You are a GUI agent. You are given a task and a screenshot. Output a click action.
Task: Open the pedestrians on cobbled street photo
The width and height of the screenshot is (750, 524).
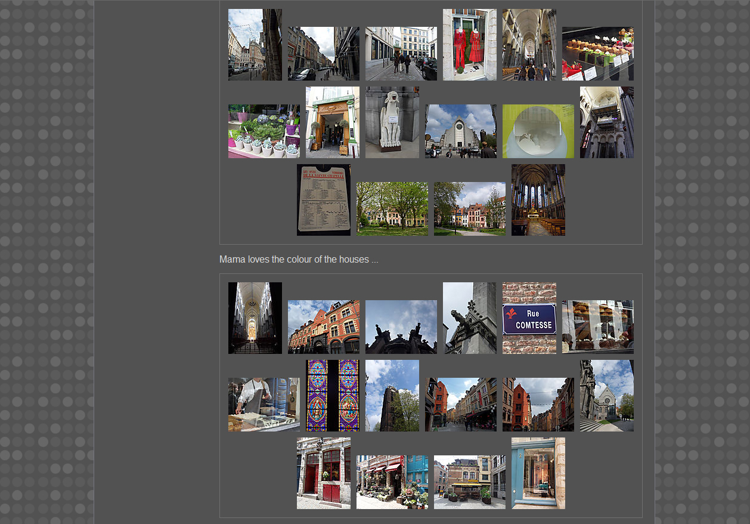(401, 54)
